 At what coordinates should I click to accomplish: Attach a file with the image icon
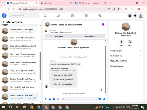tap(50, 99)
